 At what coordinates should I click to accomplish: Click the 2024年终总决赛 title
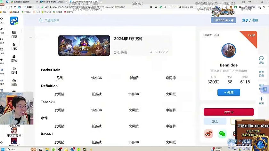128,39
